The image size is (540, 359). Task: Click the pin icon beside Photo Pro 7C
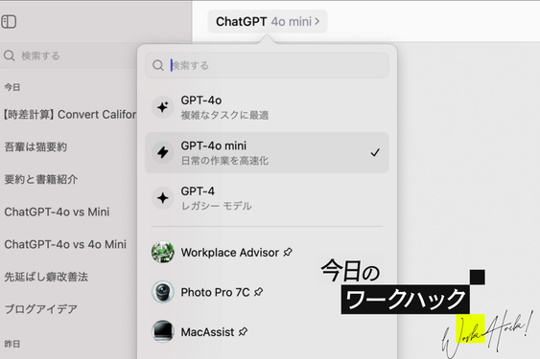coord(258,292)
